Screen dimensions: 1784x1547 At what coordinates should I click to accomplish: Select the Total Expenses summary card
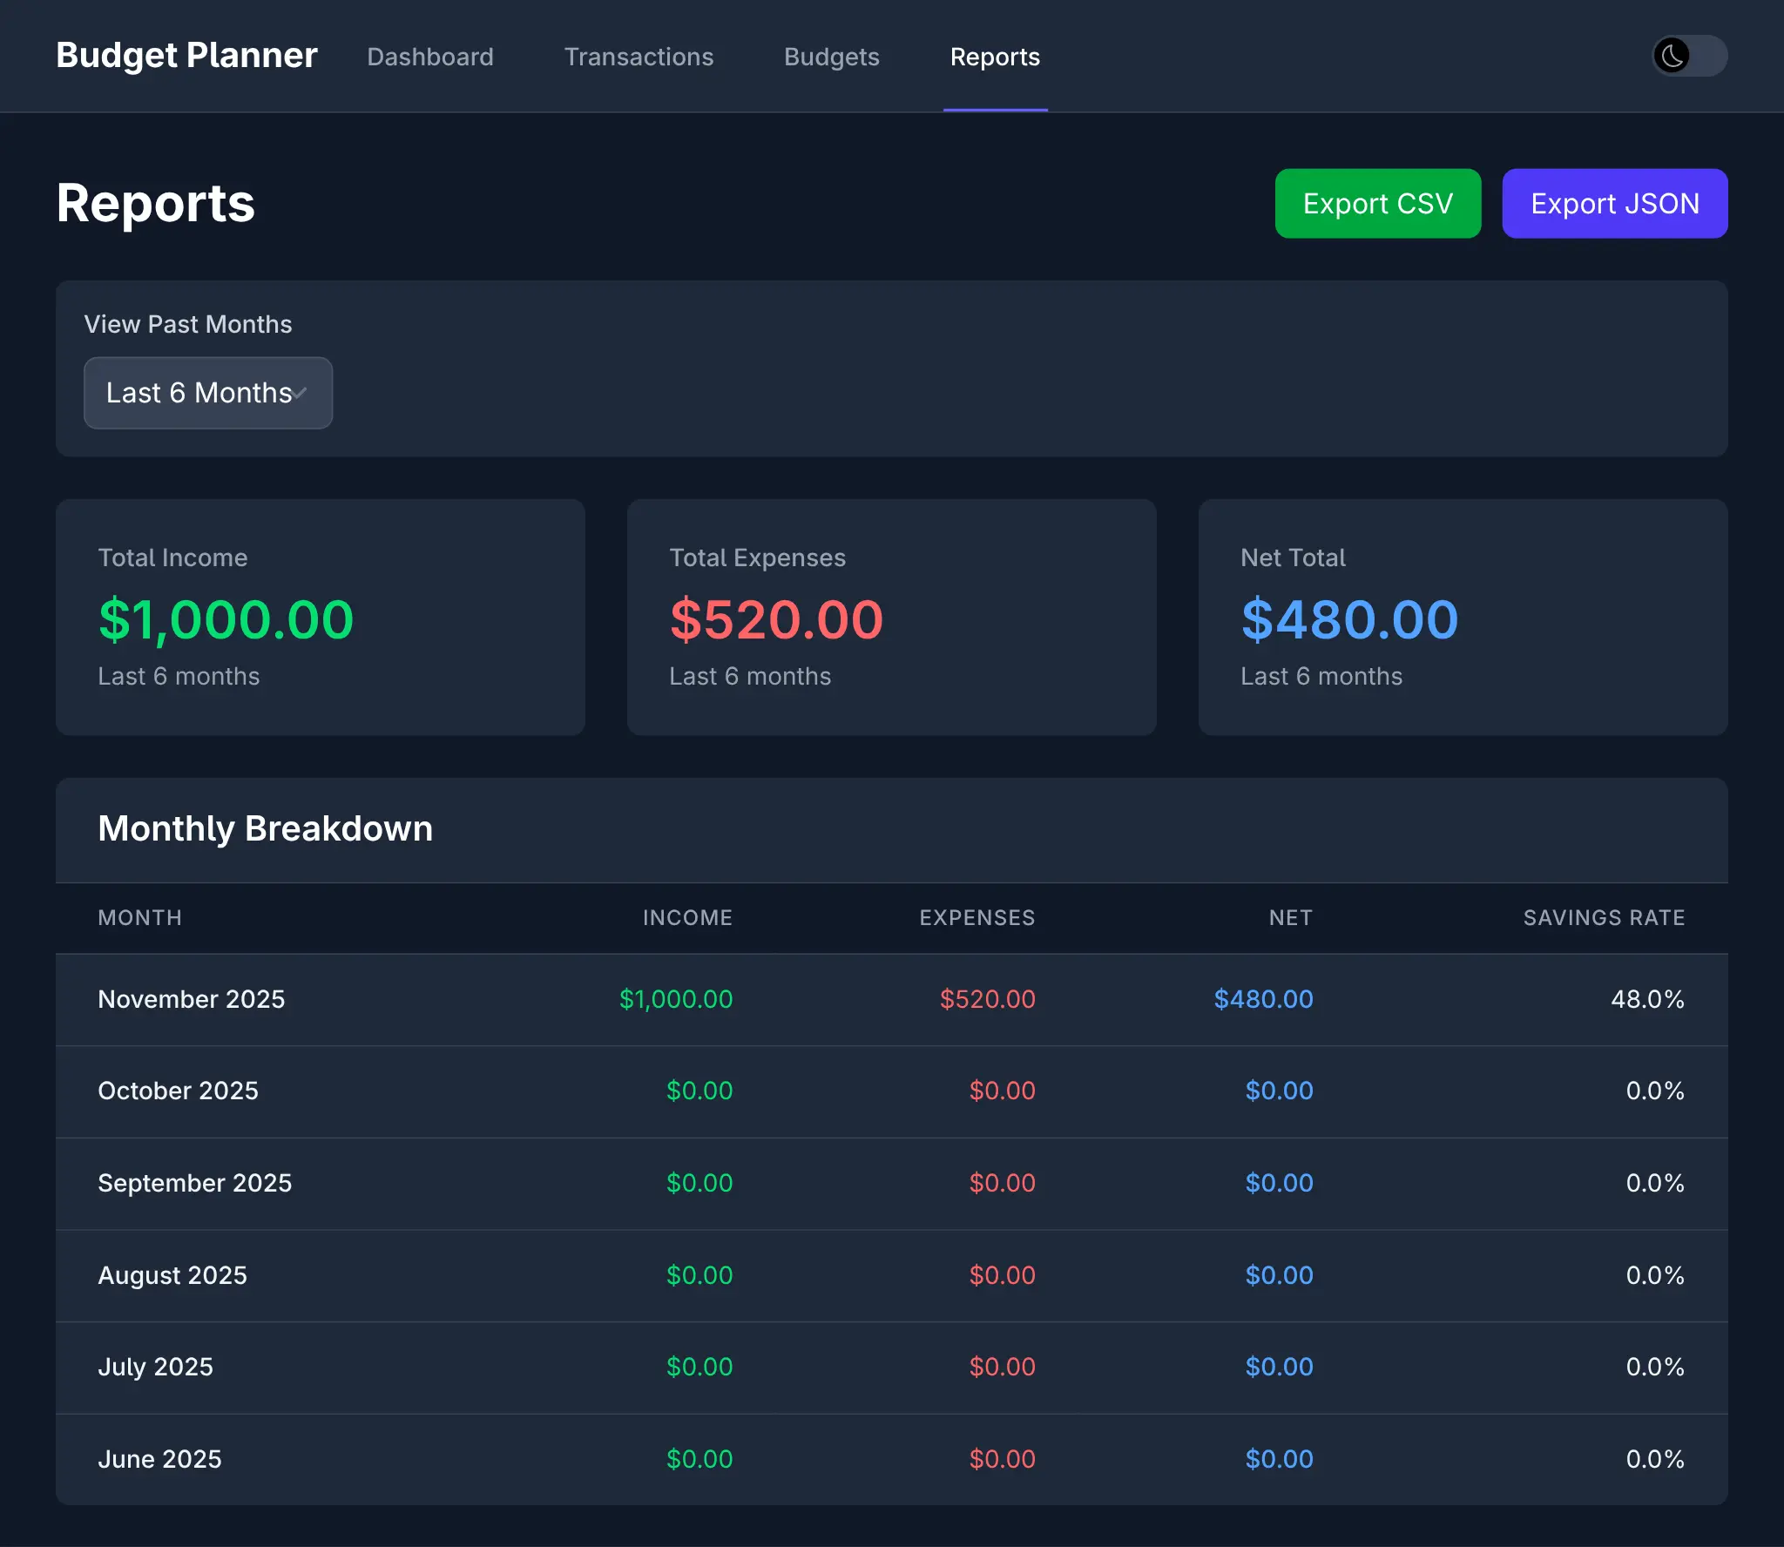coord(891,617)
